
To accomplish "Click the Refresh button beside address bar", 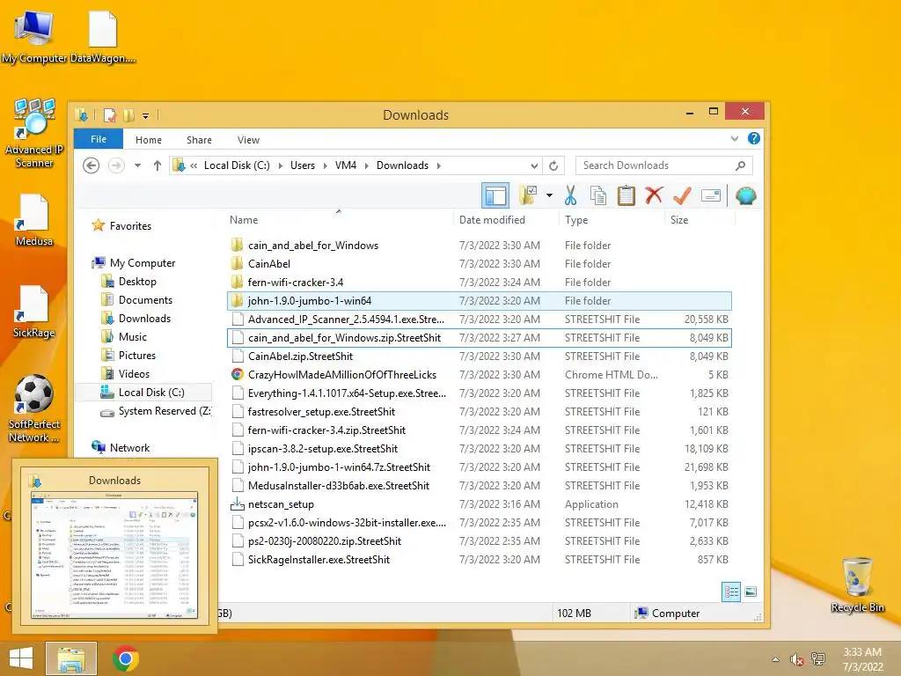I will click(553, 165).
